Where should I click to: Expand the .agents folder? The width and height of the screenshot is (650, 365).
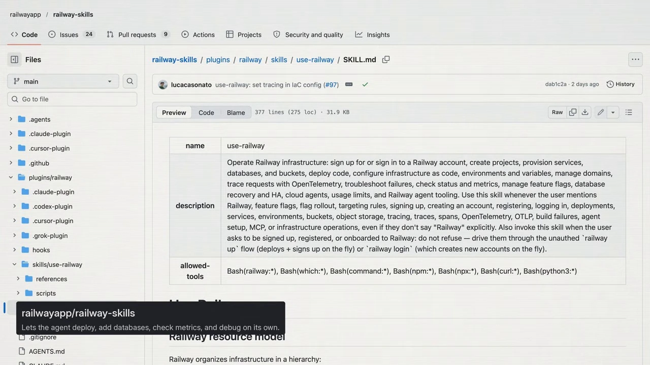tap(11, 119)
